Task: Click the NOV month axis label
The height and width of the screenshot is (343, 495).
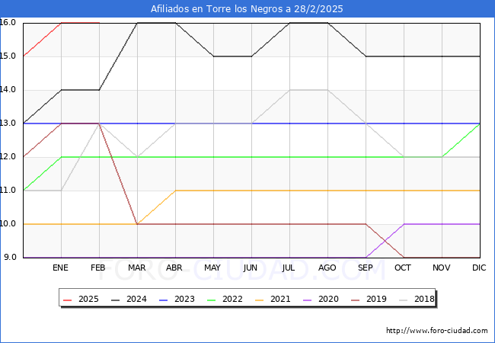Action: coord(442,268)
